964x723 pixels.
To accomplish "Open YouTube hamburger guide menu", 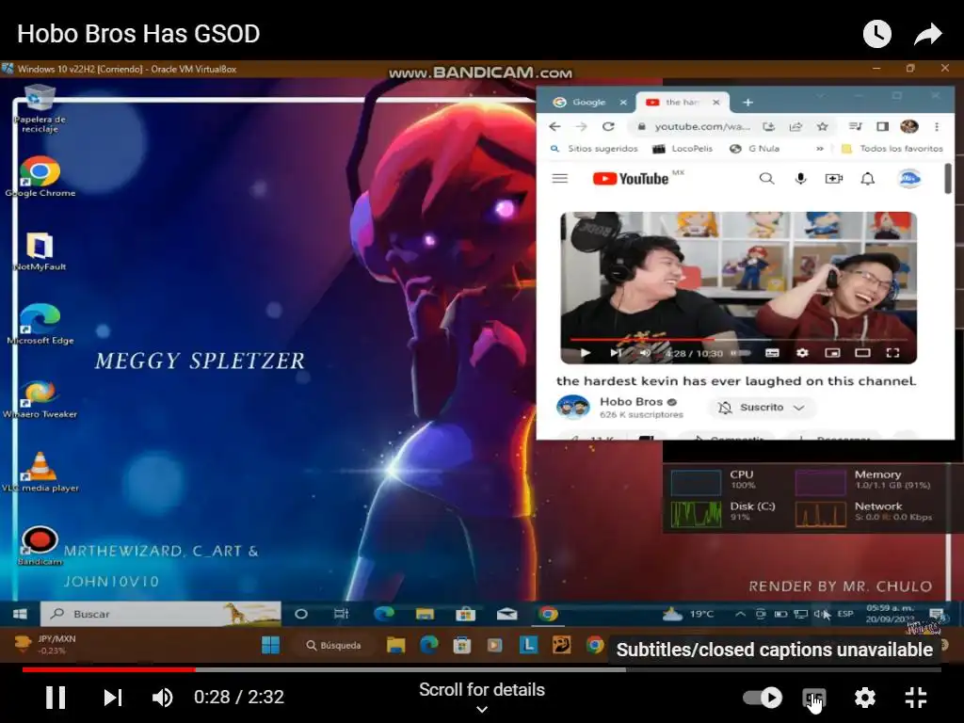I will click(559, 179).
